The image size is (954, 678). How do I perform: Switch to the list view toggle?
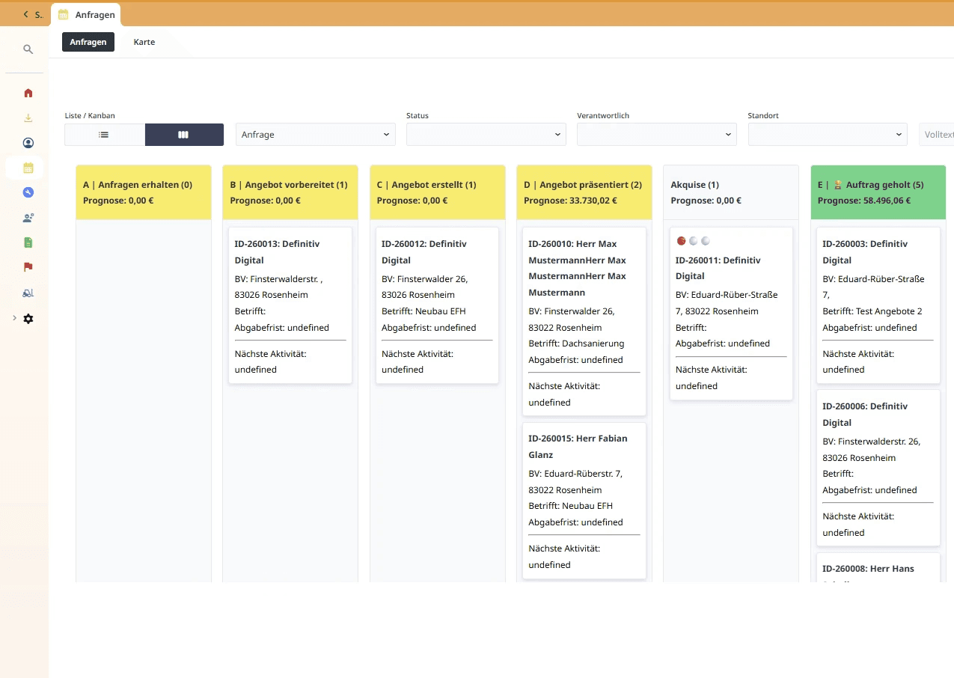coord(104,135)
